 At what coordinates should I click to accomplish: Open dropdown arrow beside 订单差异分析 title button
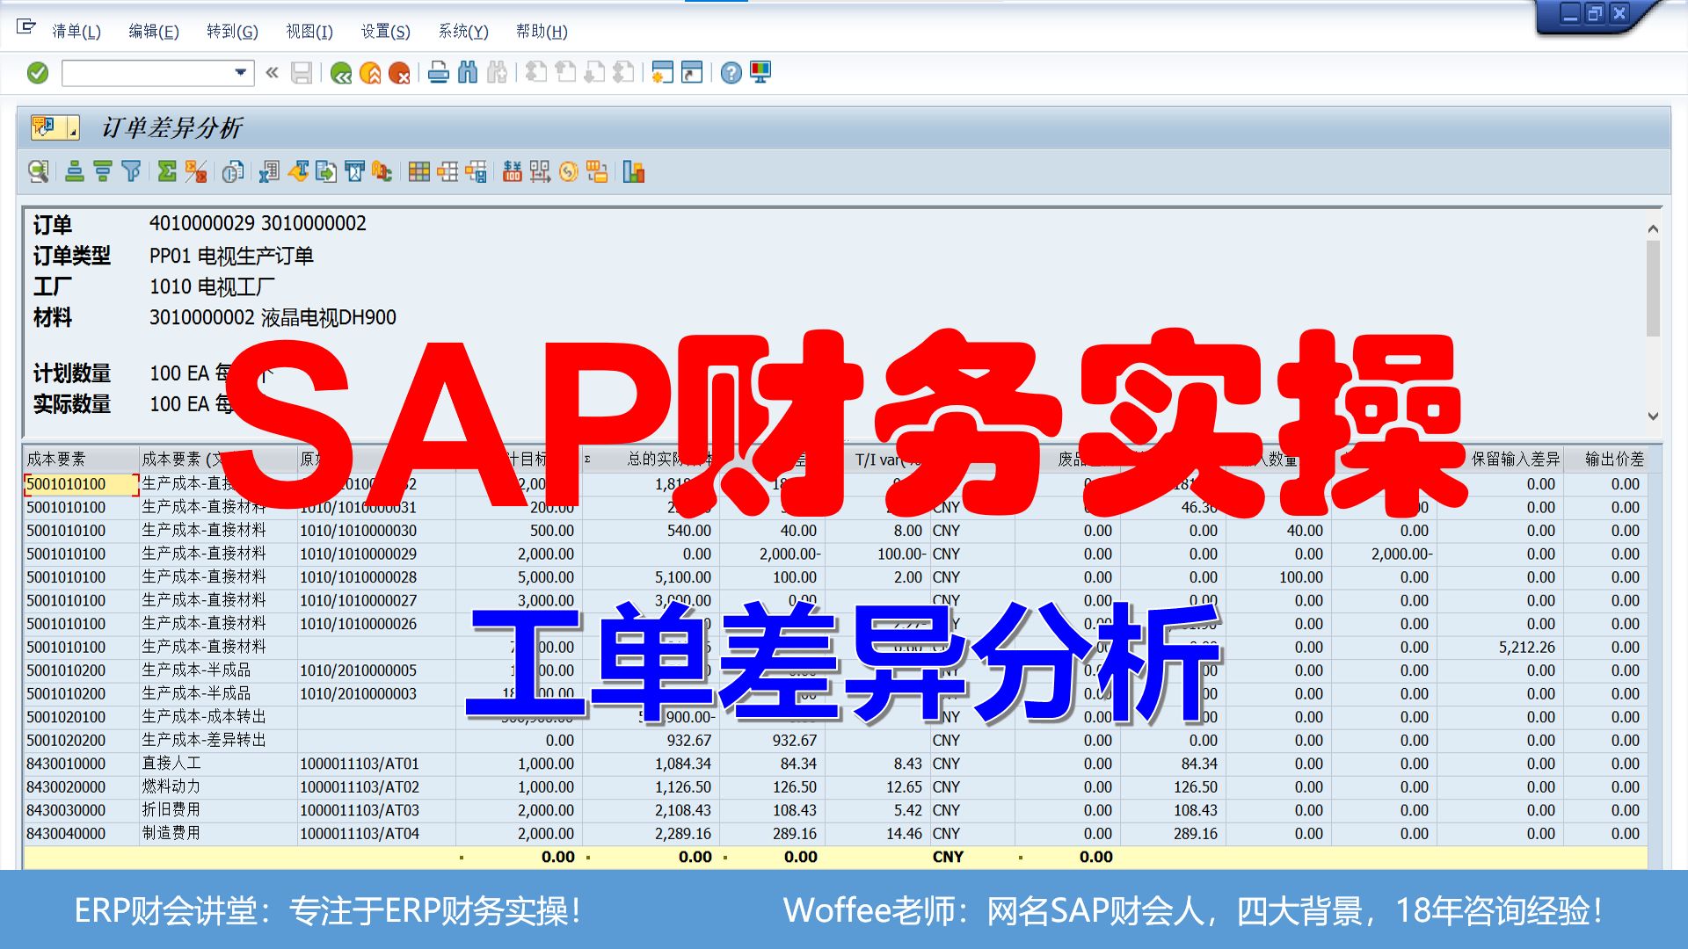73,129
